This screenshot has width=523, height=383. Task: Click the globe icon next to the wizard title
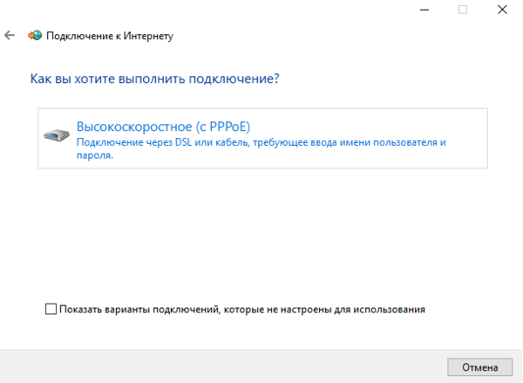pyautogui.click(x=35, y=35)
